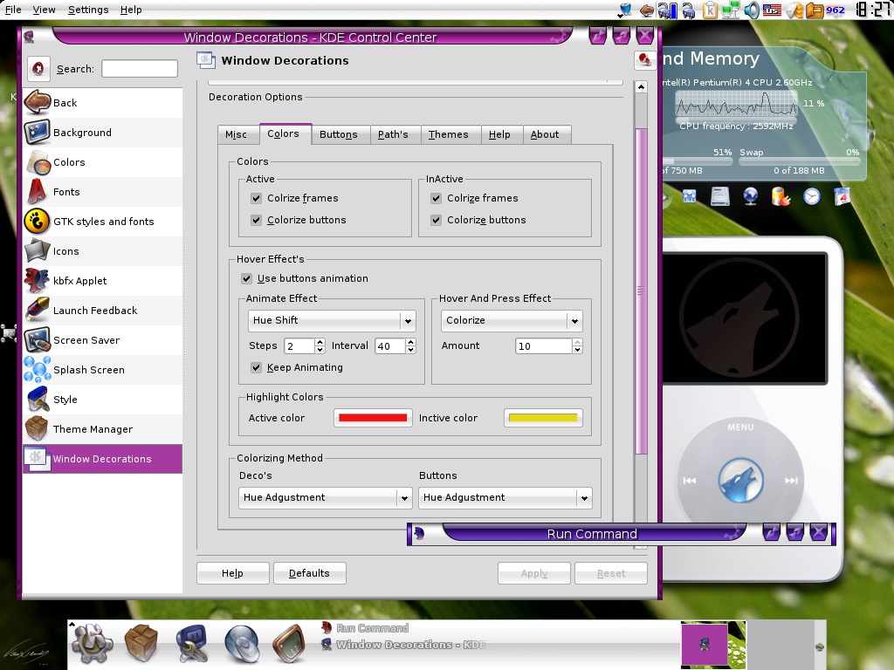Click the clock icon in the desktop widget
This screenshot has width=894, height=670.
click(x=811, y=196)
